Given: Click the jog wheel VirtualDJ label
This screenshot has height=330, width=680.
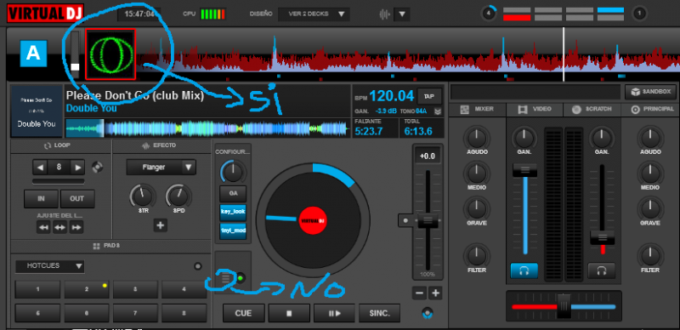Looking at the screenshot, I should click(313, 221).
